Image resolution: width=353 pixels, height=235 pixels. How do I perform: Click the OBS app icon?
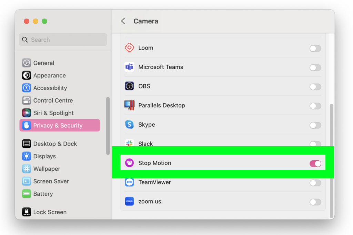click(x=129, y=86)
